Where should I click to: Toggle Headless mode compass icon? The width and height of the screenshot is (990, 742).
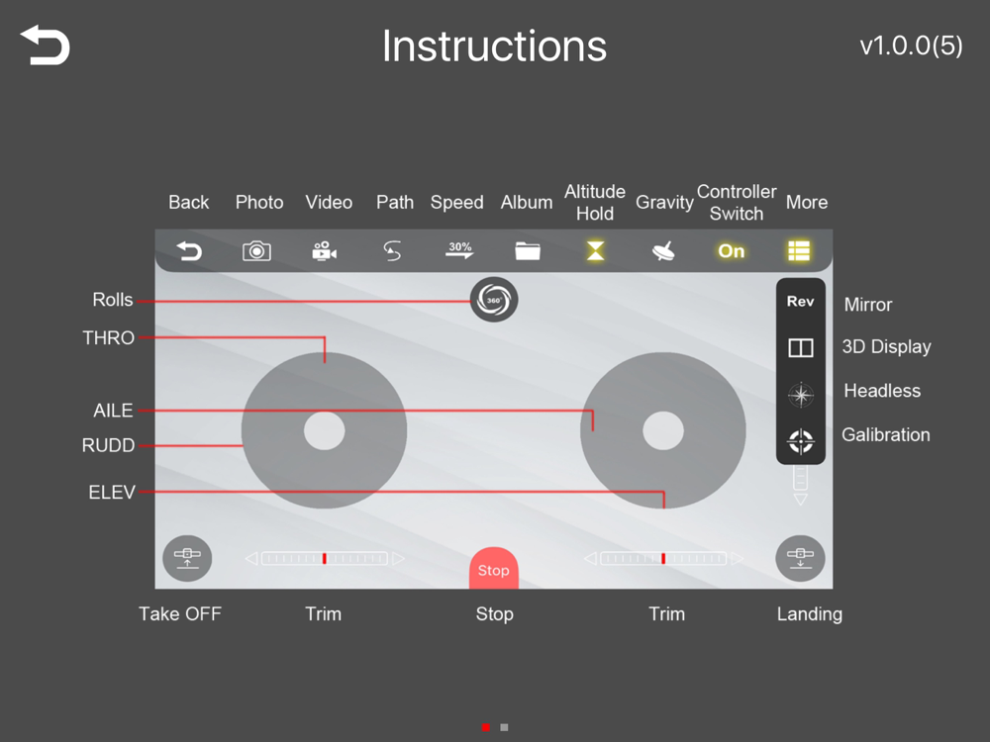801,395
